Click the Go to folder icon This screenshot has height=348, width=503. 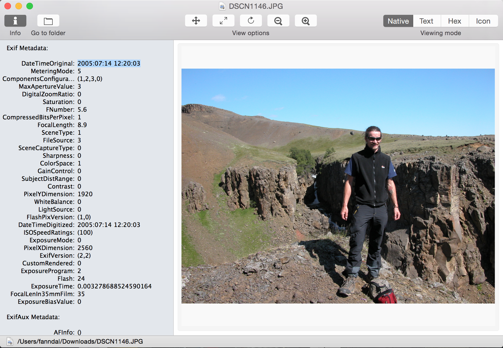click(x=48, y=21)
